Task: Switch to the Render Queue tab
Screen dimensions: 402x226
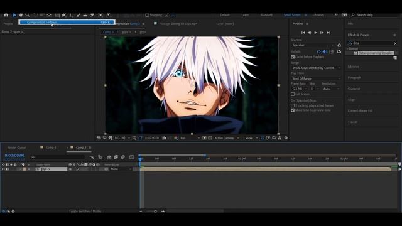Action: pos(17,148)
